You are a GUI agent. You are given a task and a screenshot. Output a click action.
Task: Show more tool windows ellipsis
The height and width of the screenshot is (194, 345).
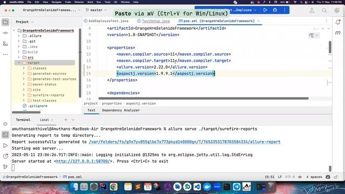click(x=5, y=54)
